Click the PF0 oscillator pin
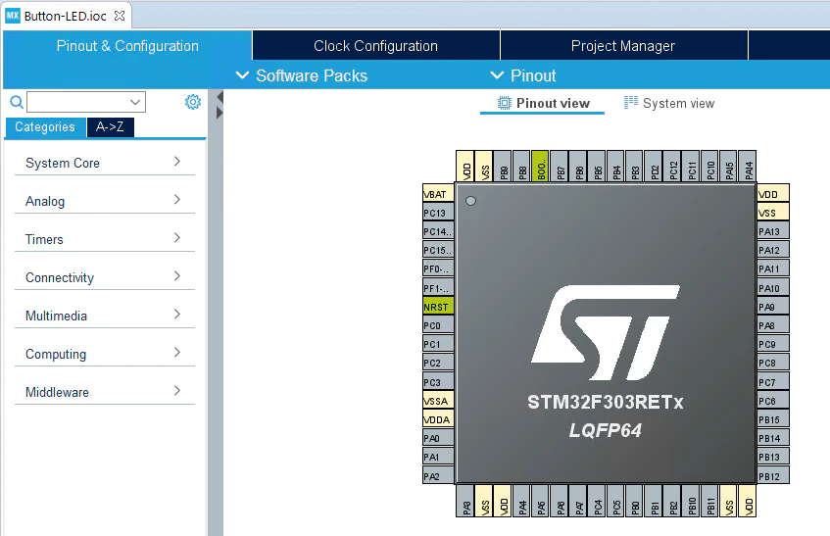830x536 pixels. 438,268
